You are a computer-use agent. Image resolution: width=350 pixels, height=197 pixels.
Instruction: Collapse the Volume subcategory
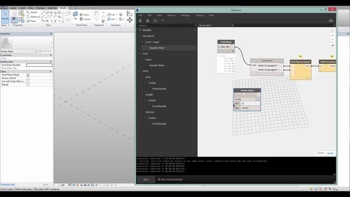pos(142,112)
